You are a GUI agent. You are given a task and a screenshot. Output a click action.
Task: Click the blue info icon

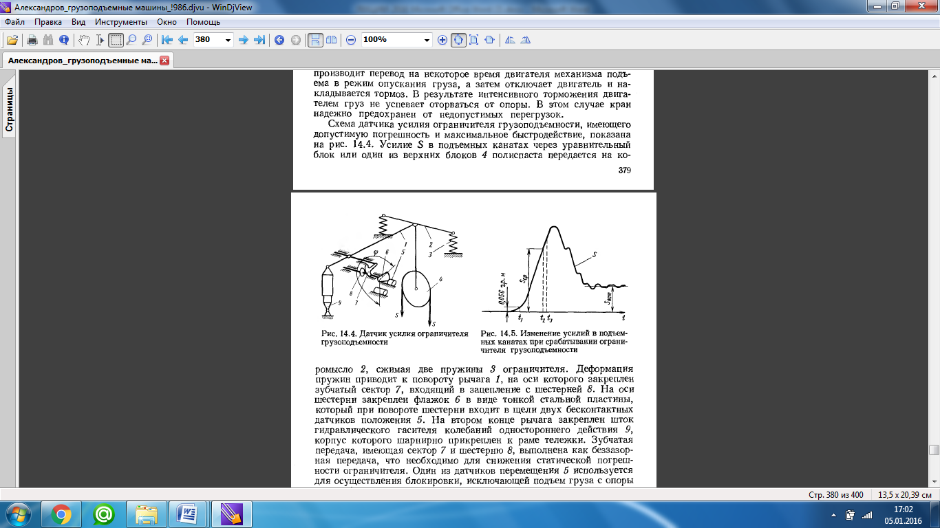pyautogui.click(x=63, y=40)
